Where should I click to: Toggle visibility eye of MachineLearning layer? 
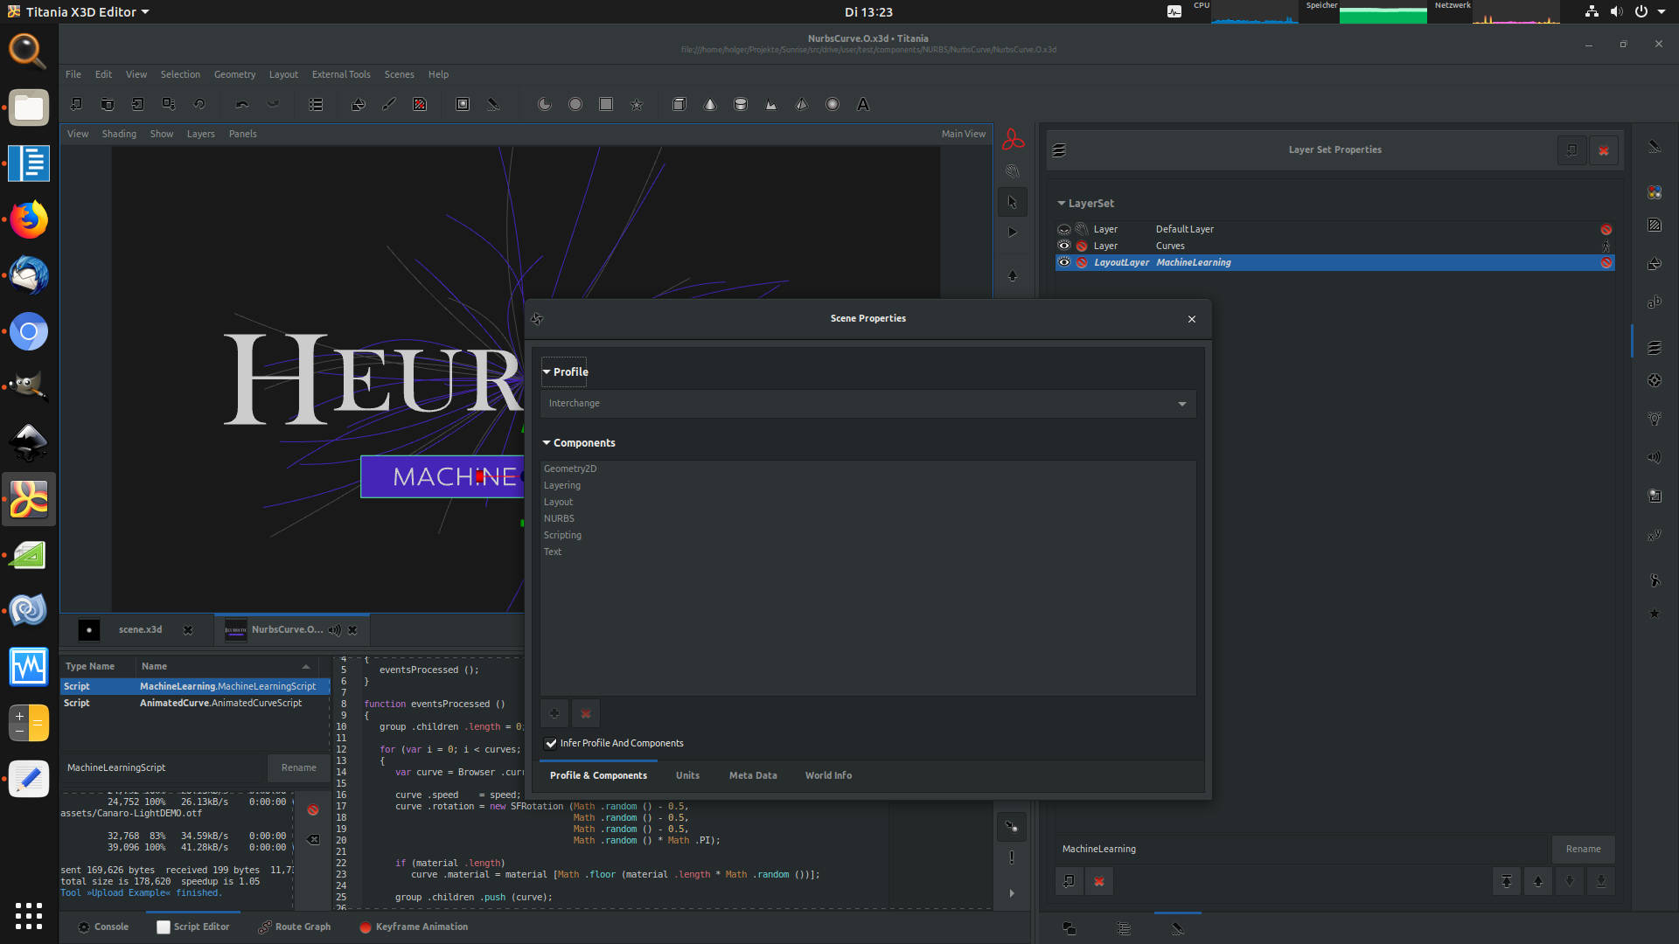[x=1064, y=262]
